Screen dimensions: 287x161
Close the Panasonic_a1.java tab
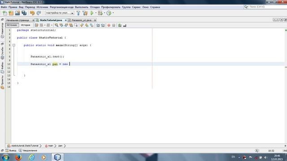pyautogui.click(x=95, y=20)
